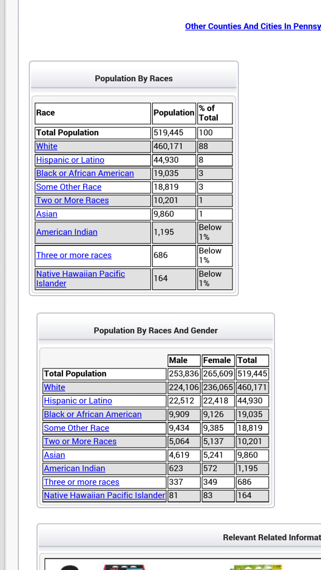Select the 5,241 Asian female cell
The width and height of the screenshot is (321, 570).
(x=218, y=455)
